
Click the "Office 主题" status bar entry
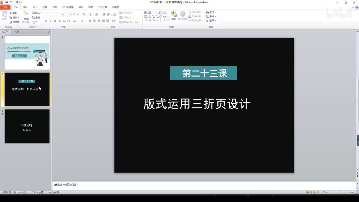(37, 192)
